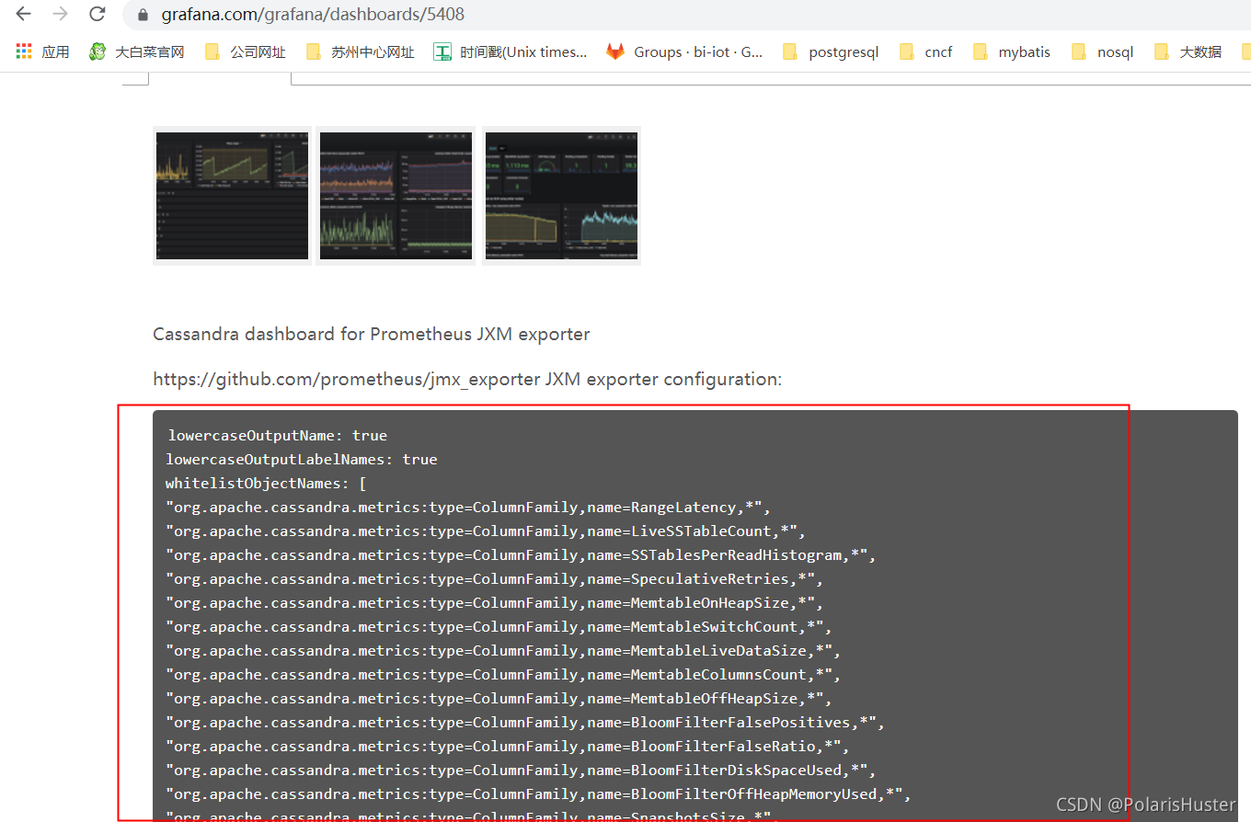Click the name=MemtableLiveDataSize config line
Image resolution: width=1251 pixels, height=822 pixels.
click(x=503, y=651)
